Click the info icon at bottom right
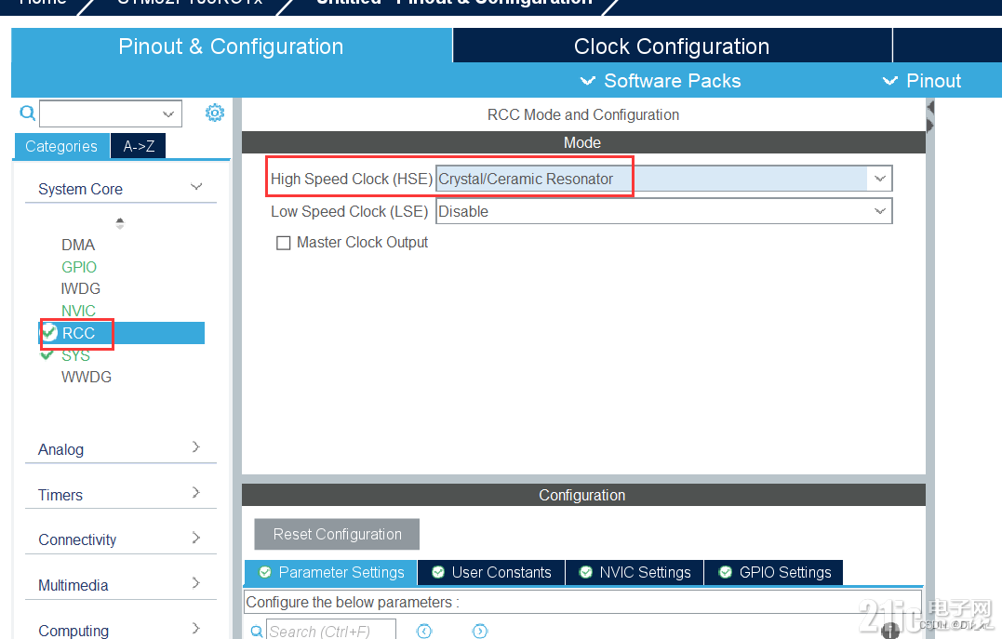Viewport: 1002px width, 639px height. pyautogui.click(x=890, y=632)
